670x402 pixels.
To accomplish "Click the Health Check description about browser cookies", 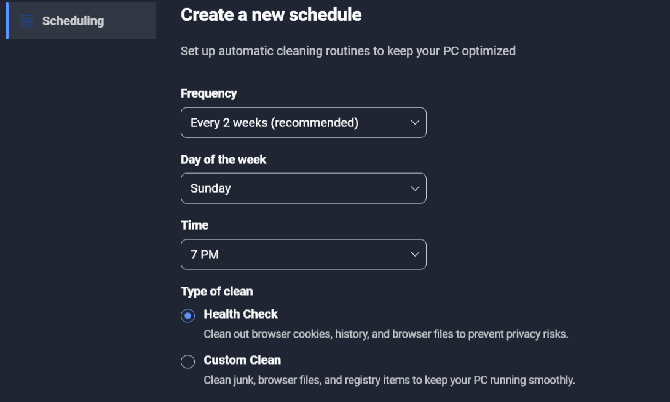I will 386,334.
